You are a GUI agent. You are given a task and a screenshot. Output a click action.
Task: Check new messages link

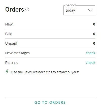coord(90,53)
